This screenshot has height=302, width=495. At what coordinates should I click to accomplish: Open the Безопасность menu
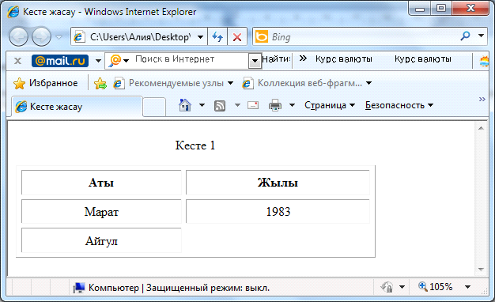[399, 105]
